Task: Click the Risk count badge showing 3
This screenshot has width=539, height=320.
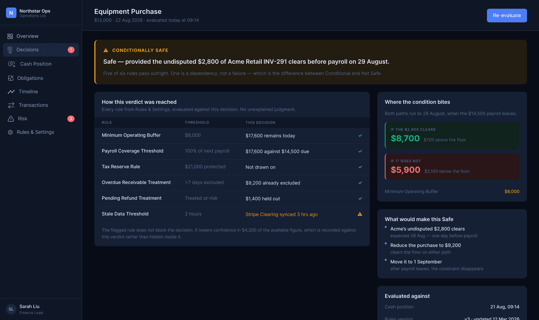Action: pos(71,119)
